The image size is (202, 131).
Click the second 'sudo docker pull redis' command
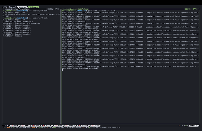(39, 18)
